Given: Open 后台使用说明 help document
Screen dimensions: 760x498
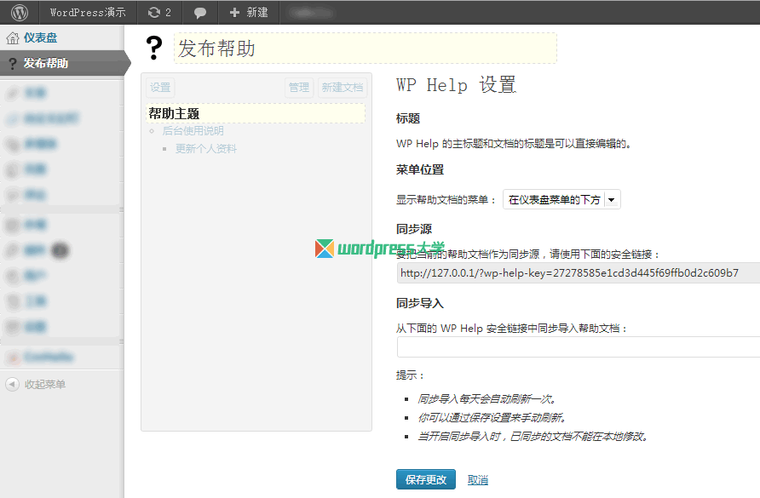Looking at the screenshot, I should 193,131.
